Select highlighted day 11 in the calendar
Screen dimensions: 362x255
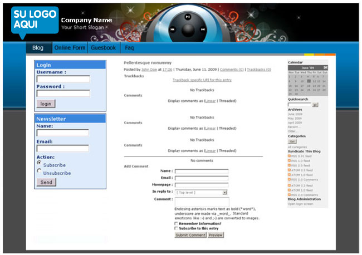pyautogui.click(x=309, y=81)
